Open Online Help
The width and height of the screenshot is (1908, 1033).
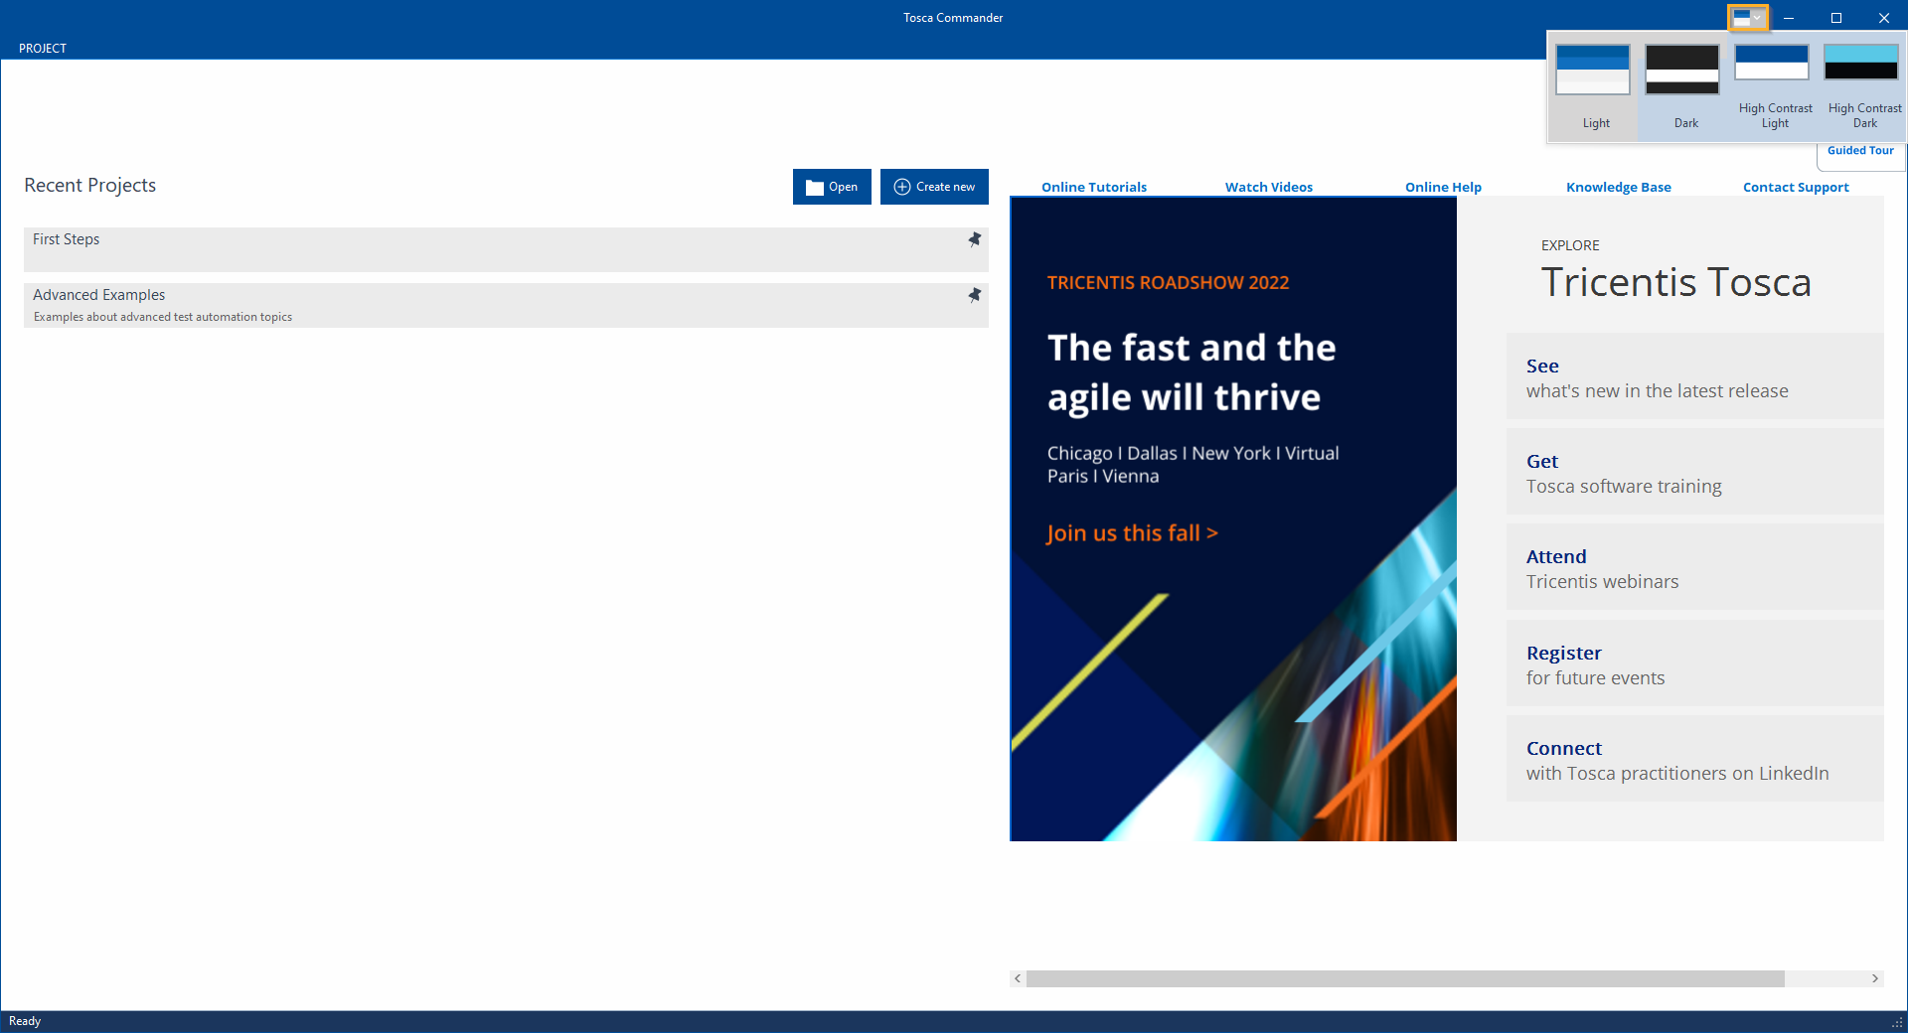tap(1443, 187)
